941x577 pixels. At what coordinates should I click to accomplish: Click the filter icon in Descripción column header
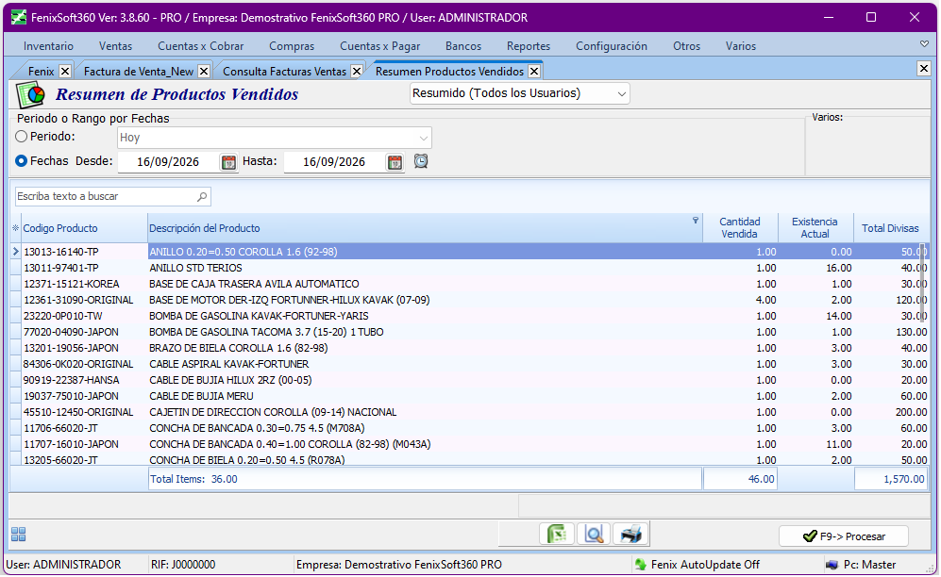[x=696, y=221]
